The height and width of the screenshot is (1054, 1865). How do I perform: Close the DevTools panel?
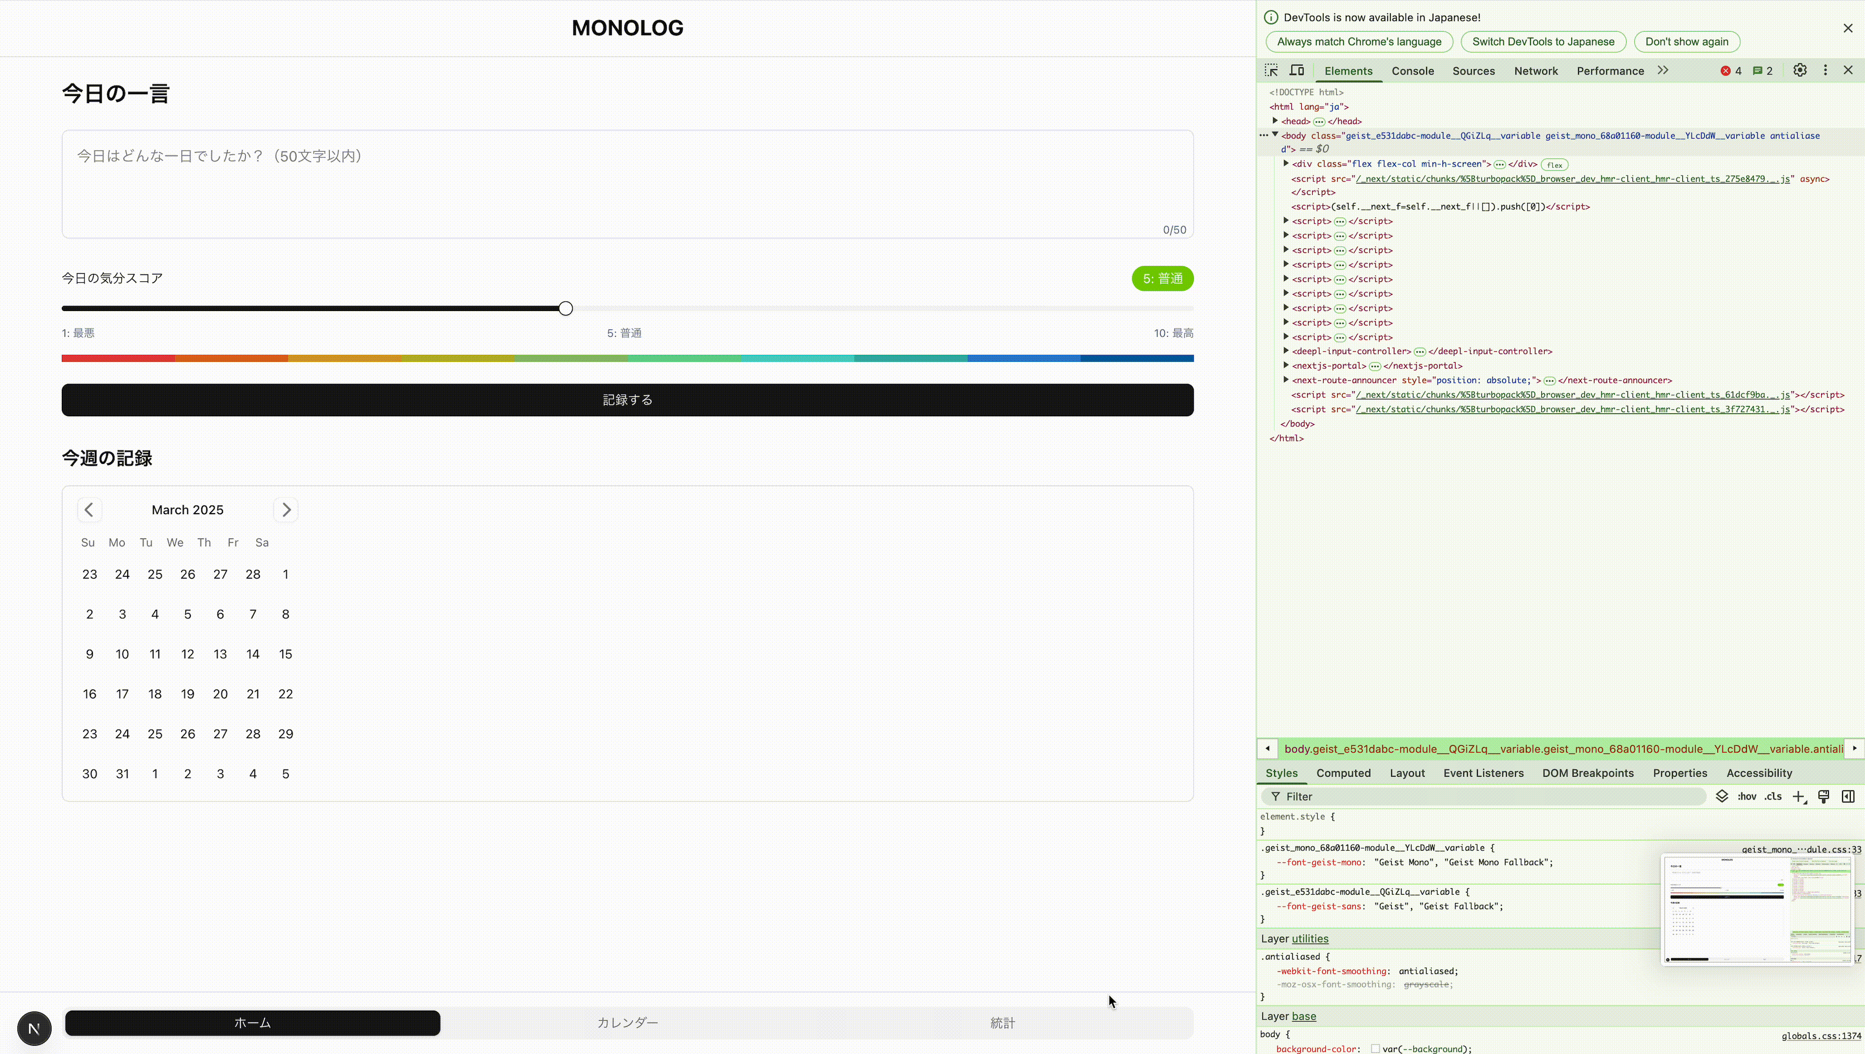point(1848,70)
